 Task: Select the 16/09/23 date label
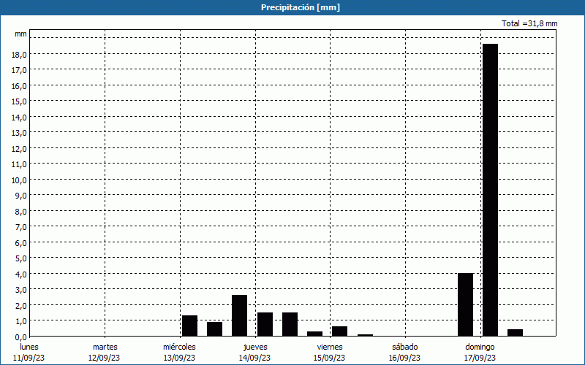click(x=404, y=358)
